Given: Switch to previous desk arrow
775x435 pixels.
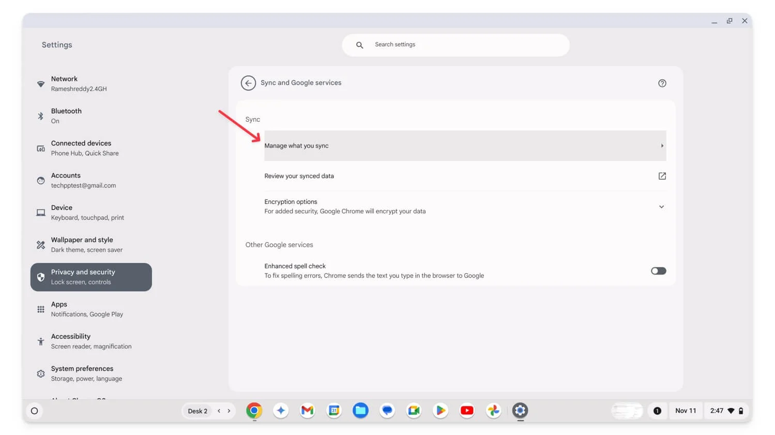Looking at the screenshot, I should (219, 411).
